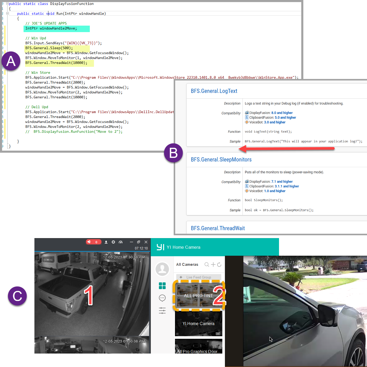Open the sliders settings icon in sidebar
This screenshot has height=367, width=367.
(162, 311)
